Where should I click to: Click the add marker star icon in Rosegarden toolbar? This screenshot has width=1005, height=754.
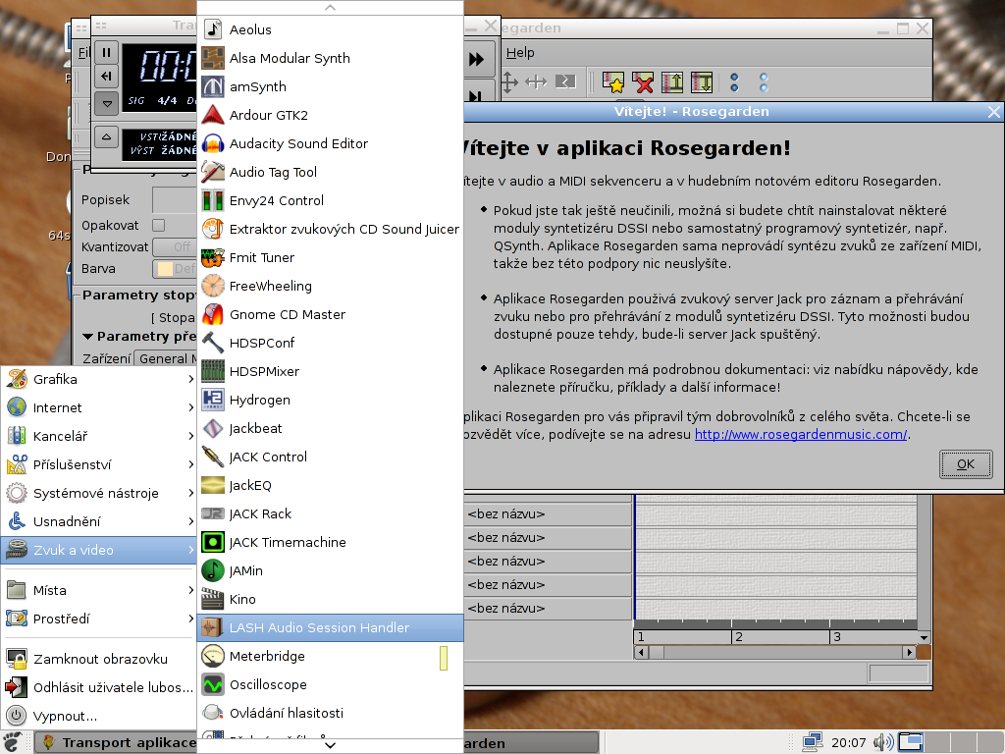tap(613, 82)
